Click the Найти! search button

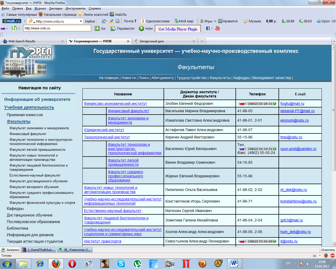90,21
